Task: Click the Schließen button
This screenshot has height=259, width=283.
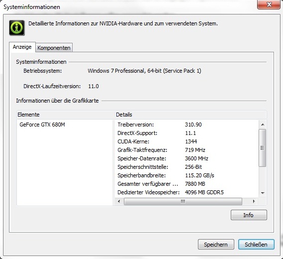Action: click(x=256, y=245)
